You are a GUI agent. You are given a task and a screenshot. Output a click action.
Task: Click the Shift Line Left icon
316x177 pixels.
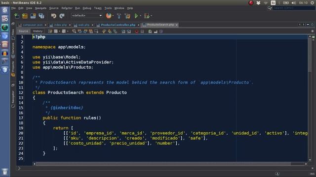(x=123, y=31)
